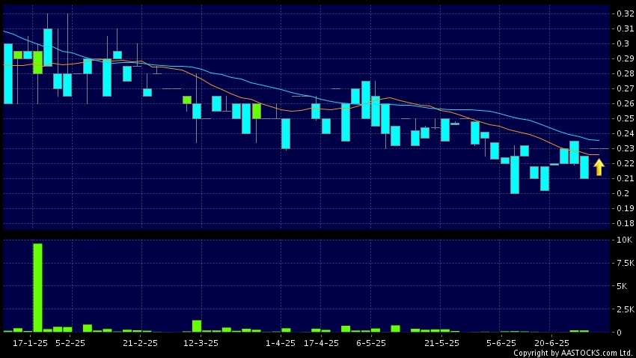Click the 0.27 price axis value
The image size is (636, 358).
pos(625,88)
